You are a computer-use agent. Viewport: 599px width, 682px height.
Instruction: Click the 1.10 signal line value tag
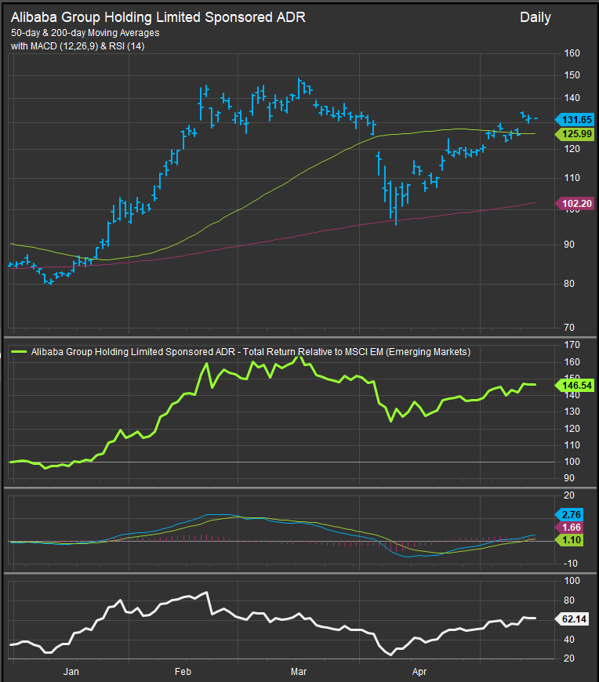[x=569, y=540]
